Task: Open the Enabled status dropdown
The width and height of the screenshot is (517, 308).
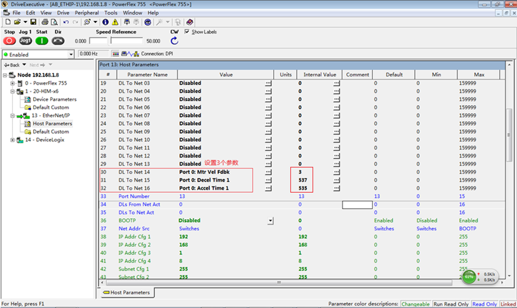Action: tap(70, 54)
